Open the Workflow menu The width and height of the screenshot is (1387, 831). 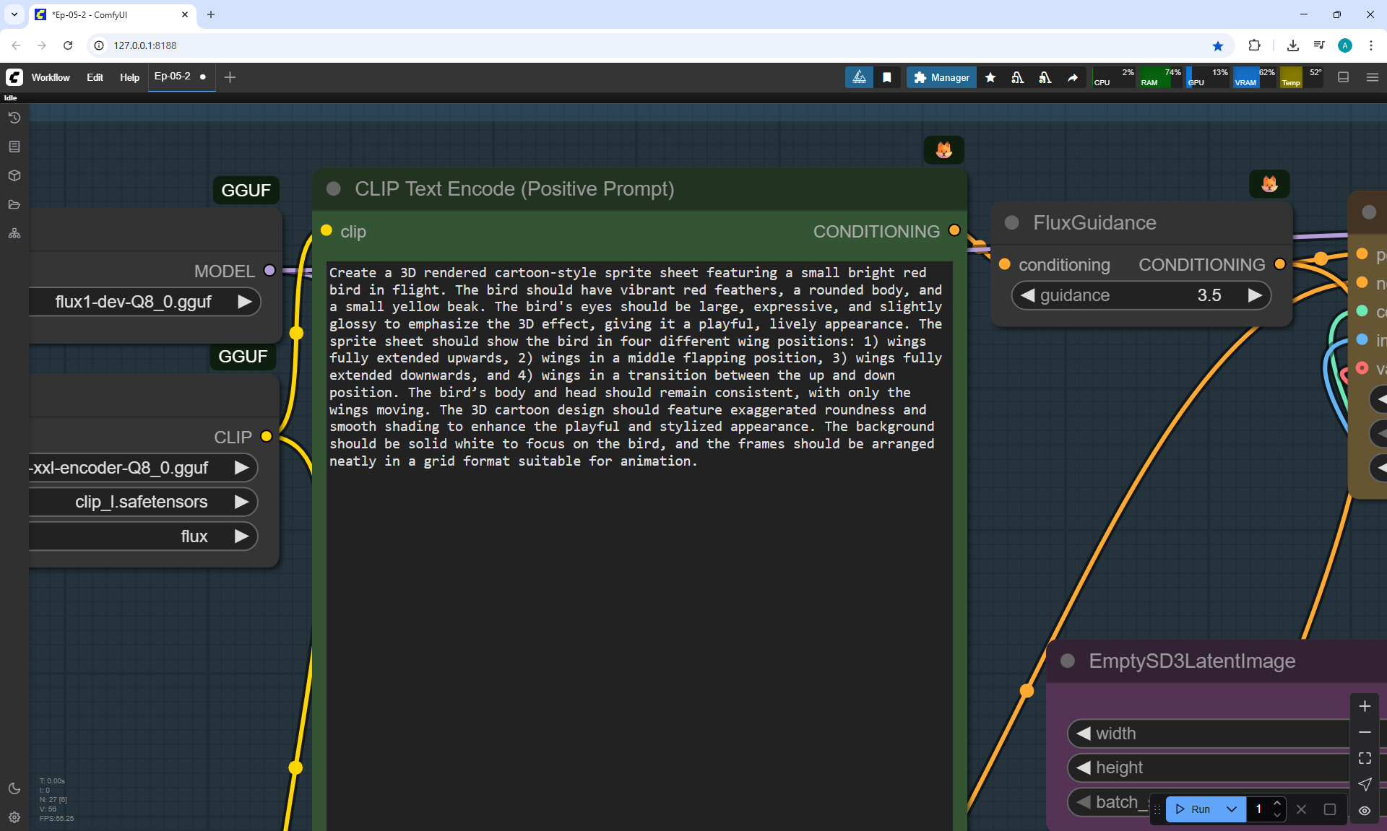pos(51,77)
